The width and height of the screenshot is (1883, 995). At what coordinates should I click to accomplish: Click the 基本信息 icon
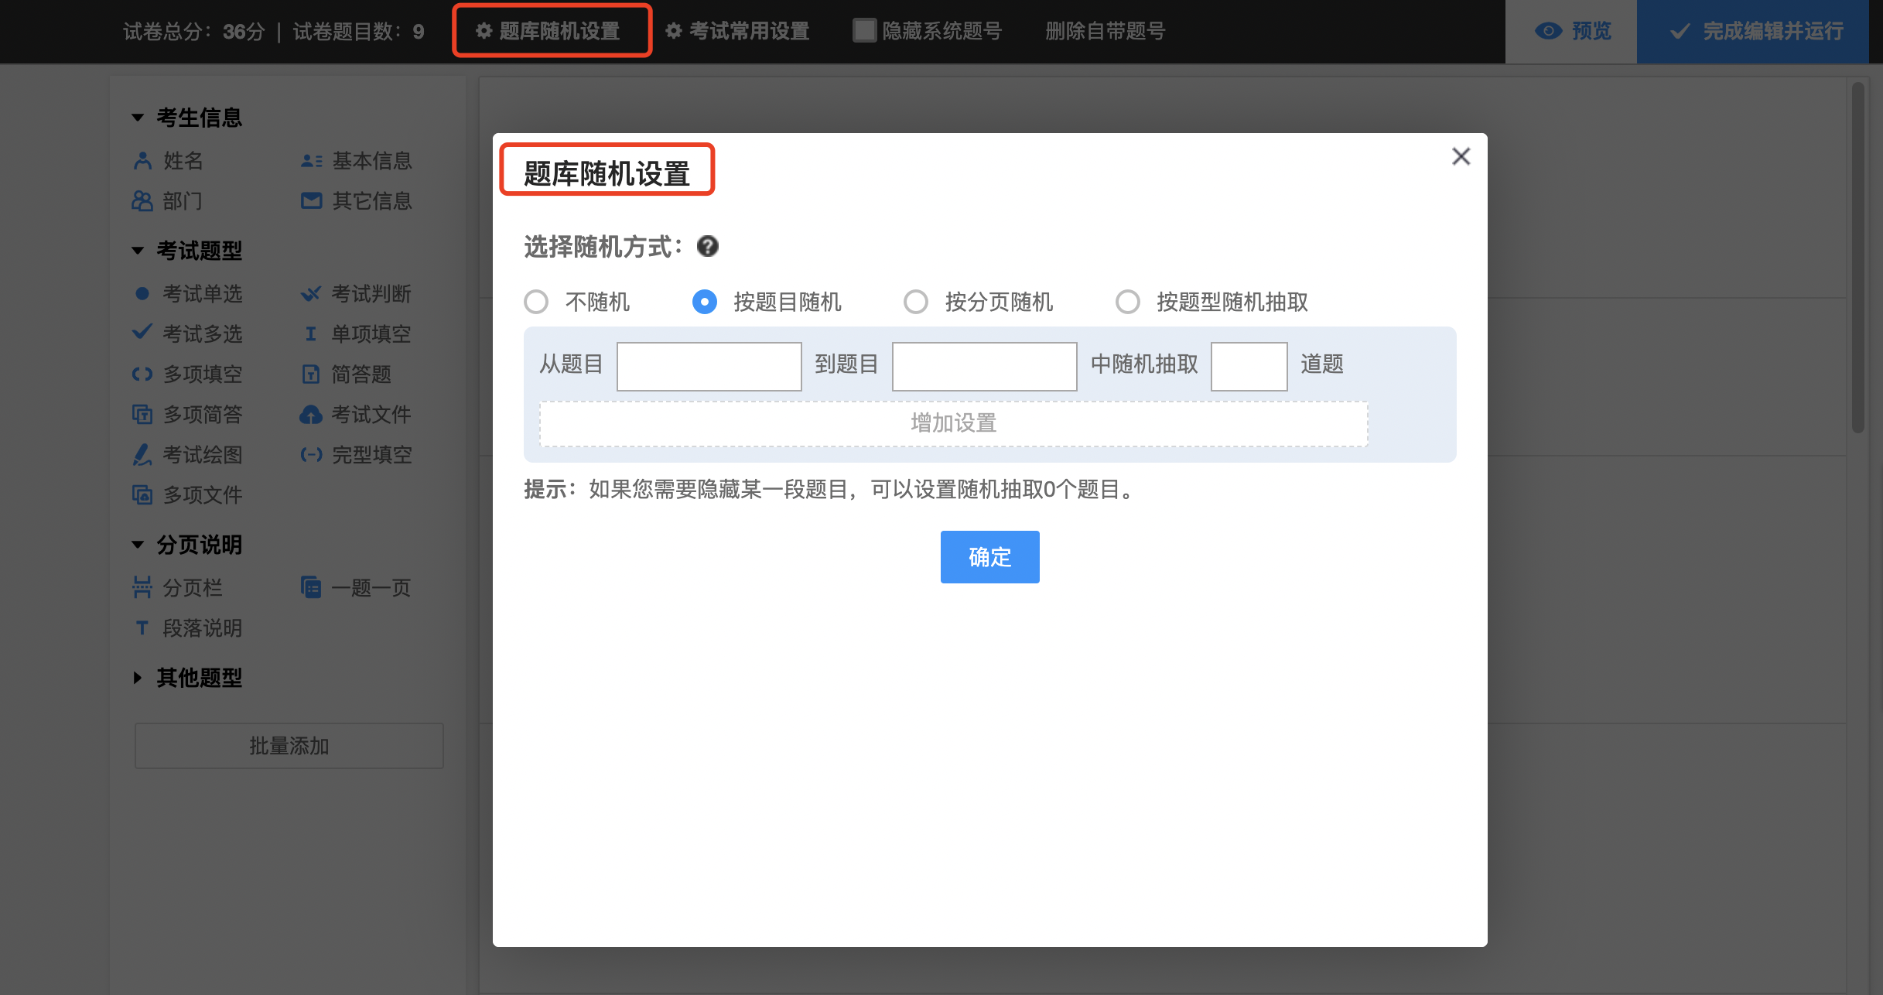coord(311,161)
